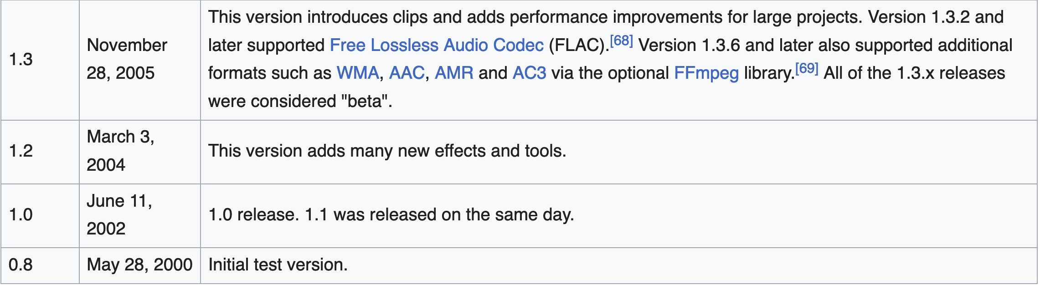Open the FFmpeg library link

click(706, 73)
